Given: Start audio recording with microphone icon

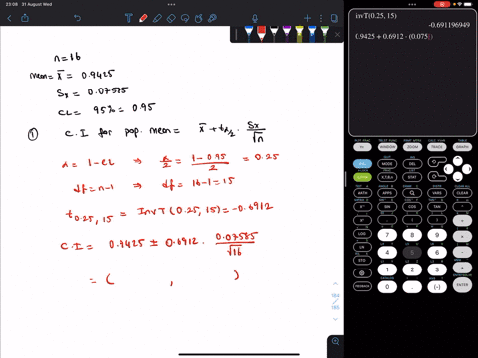Looking at the screenshot, I should point(255,18).
